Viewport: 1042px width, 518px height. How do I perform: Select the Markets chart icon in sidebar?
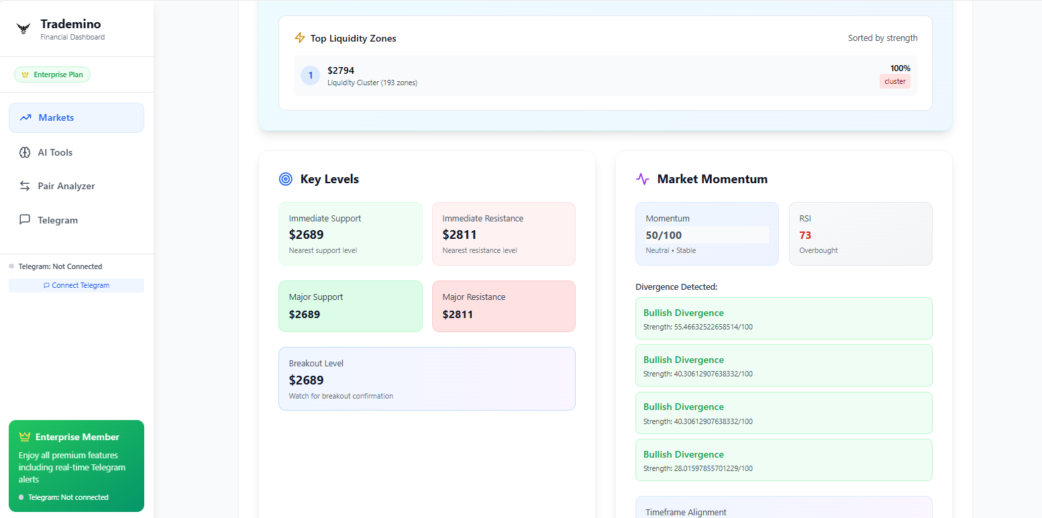pos(25,117)
